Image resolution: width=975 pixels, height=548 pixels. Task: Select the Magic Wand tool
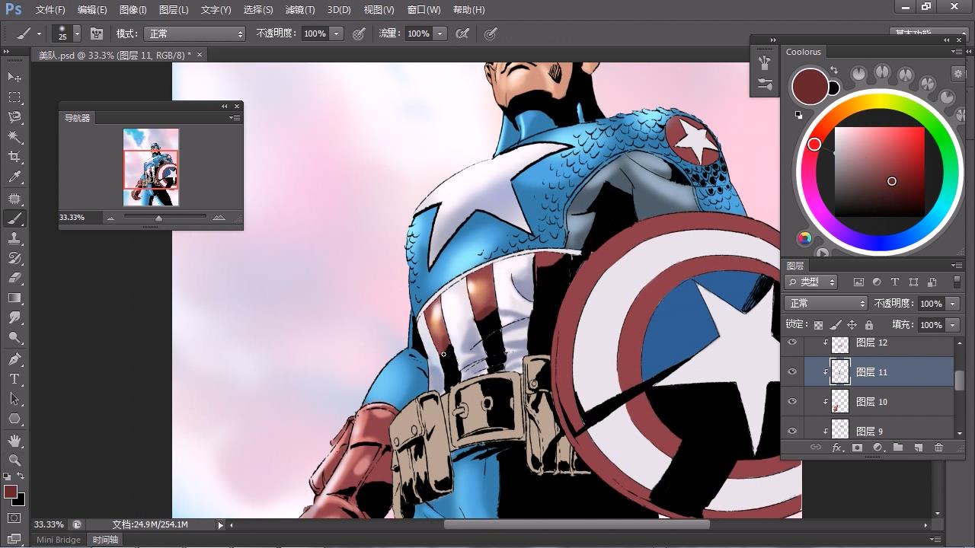pyautogui.click(x=14, y=137)
